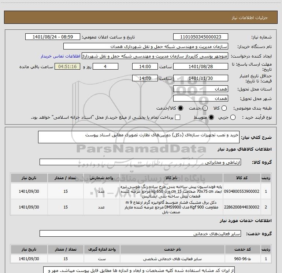Click the جزئیات اطلاعات نیاز header bar
The height and width of the screenshot is (273, 282).
click(x=141, y=17)
